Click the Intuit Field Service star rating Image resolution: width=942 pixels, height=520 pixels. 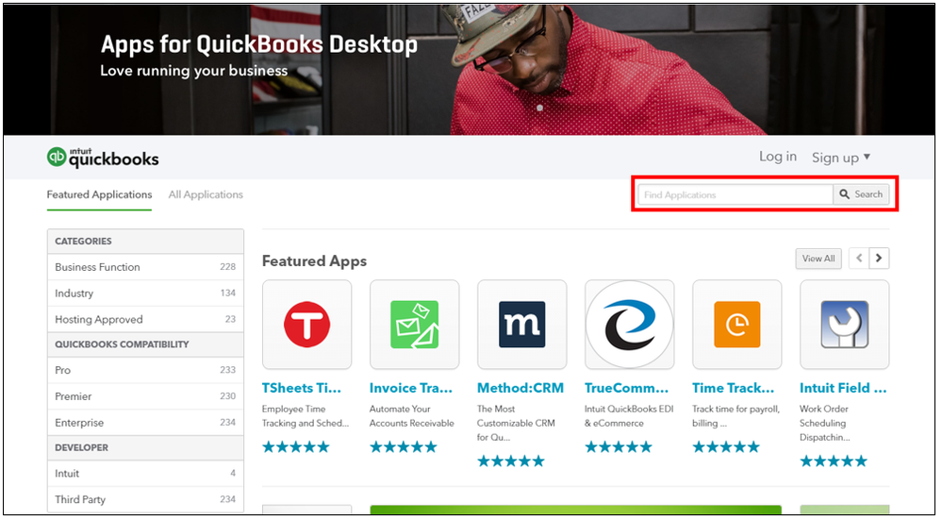tap(834, 461)
